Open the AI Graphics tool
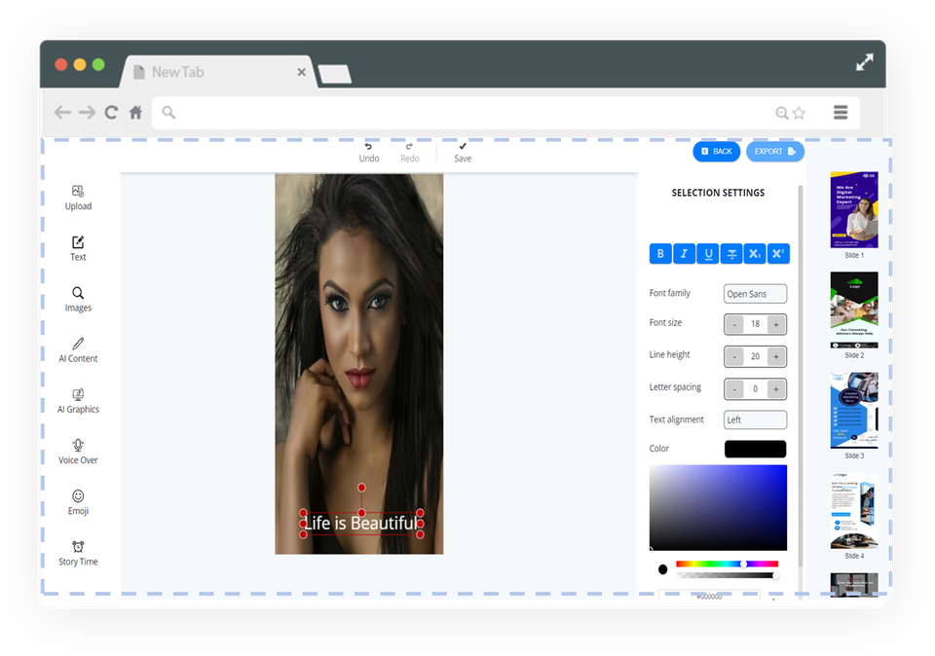 click(x=78, y=400)
